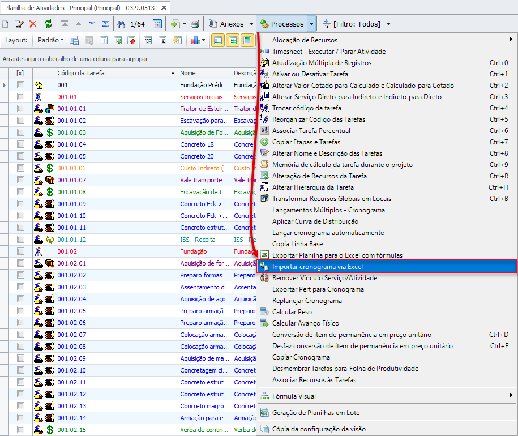Viewport: 518px width, 436px height.
Task: Check the box for task 001
Action: (20, 85)
